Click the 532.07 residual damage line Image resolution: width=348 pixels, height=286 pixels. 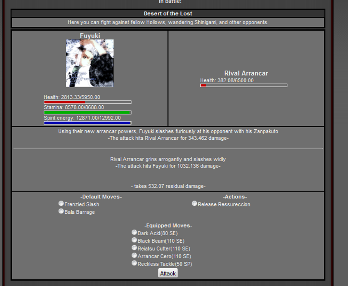point(168,186)
